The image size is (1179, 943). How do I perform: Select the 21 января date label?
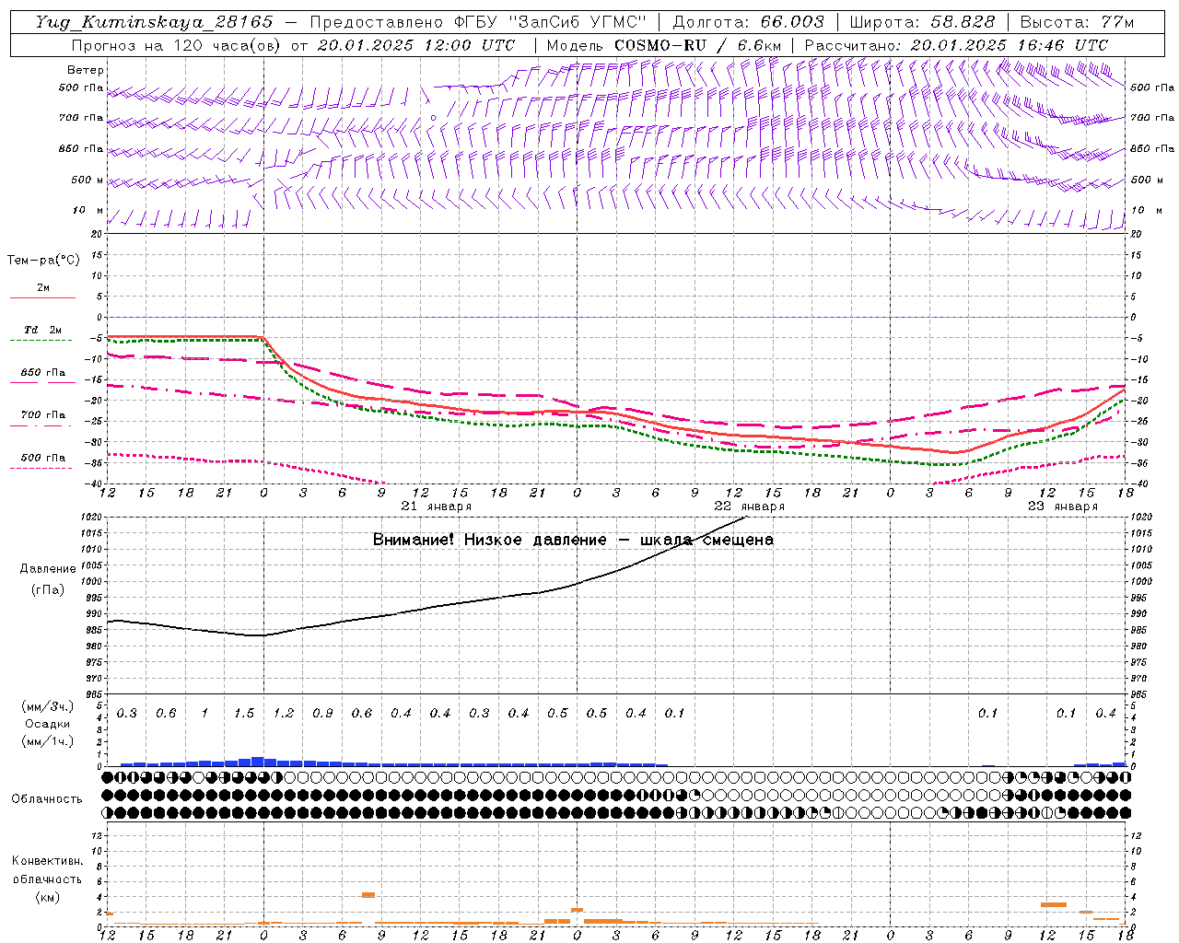click(436, 506)
